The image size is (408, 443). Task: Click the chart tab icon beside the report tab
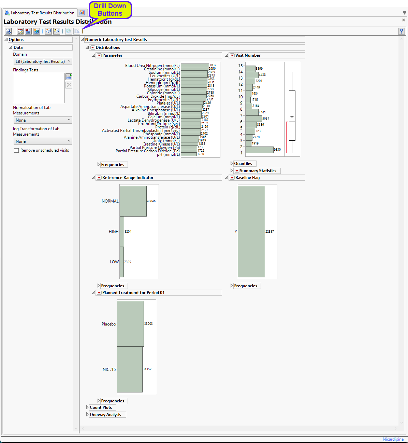(82, 13)
